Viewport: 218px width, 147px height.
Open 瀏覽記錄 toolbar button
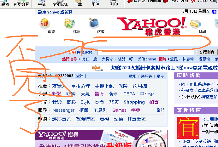(60, 3)
